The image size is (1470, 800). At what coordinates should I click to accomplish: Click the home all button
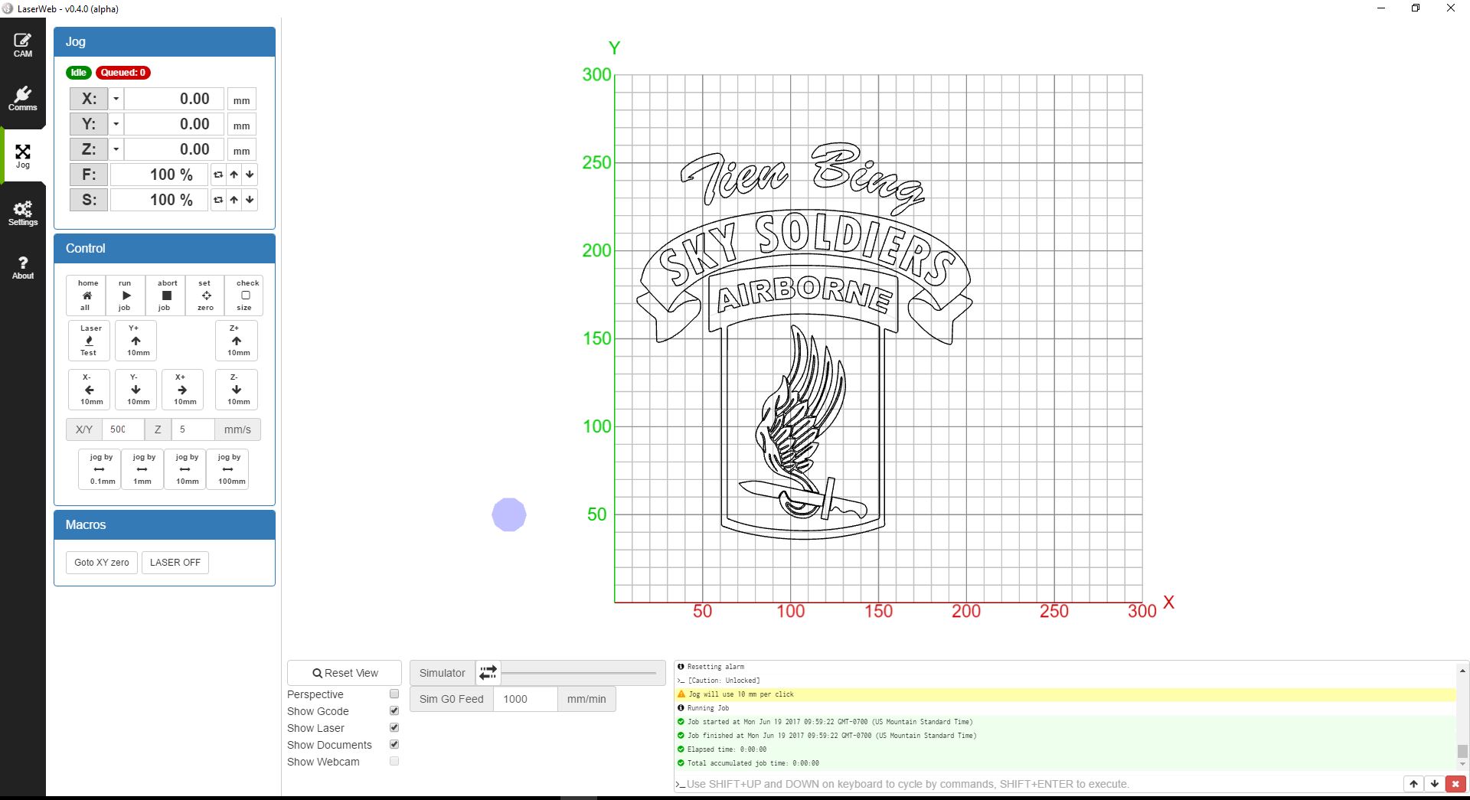(87, 296)
